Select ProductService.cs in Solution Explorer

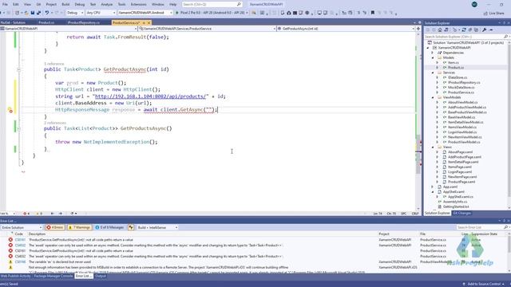tap(461, 92)
